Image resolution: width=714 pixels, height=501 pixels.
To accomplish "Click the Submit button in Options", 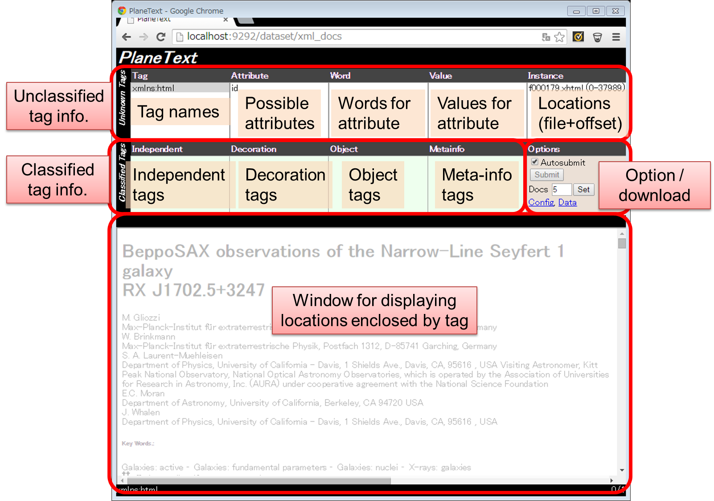I will click(x=547, y=175).
